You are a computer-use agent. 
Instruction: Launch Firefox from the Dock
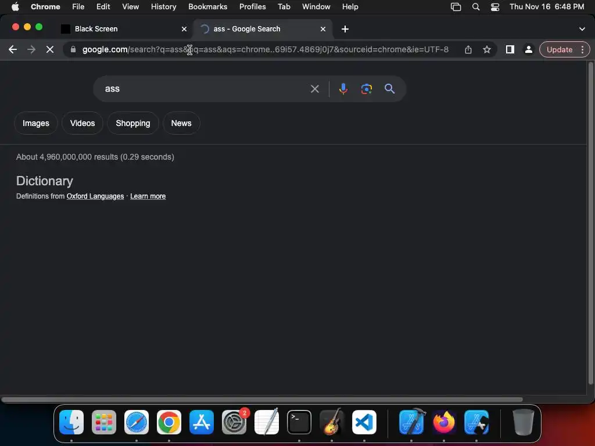tap(444, 422)
